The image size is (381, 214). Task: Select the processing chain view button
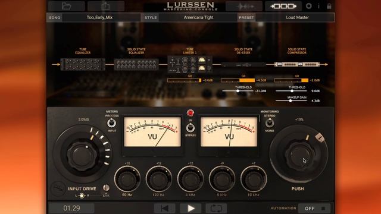pyautogui.click(x=283, y=7)
